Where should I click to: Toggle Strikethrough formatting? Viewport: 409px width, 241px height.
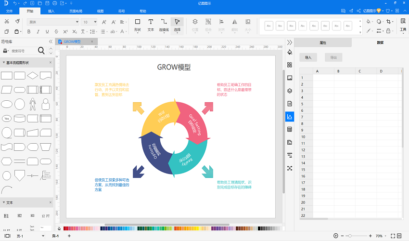(56, 32)
